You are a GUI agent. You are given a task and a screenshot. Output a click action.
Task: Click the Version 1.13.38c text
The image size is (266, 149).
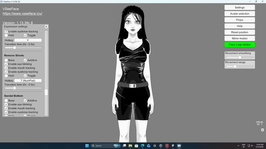click(x=18, y=23)
